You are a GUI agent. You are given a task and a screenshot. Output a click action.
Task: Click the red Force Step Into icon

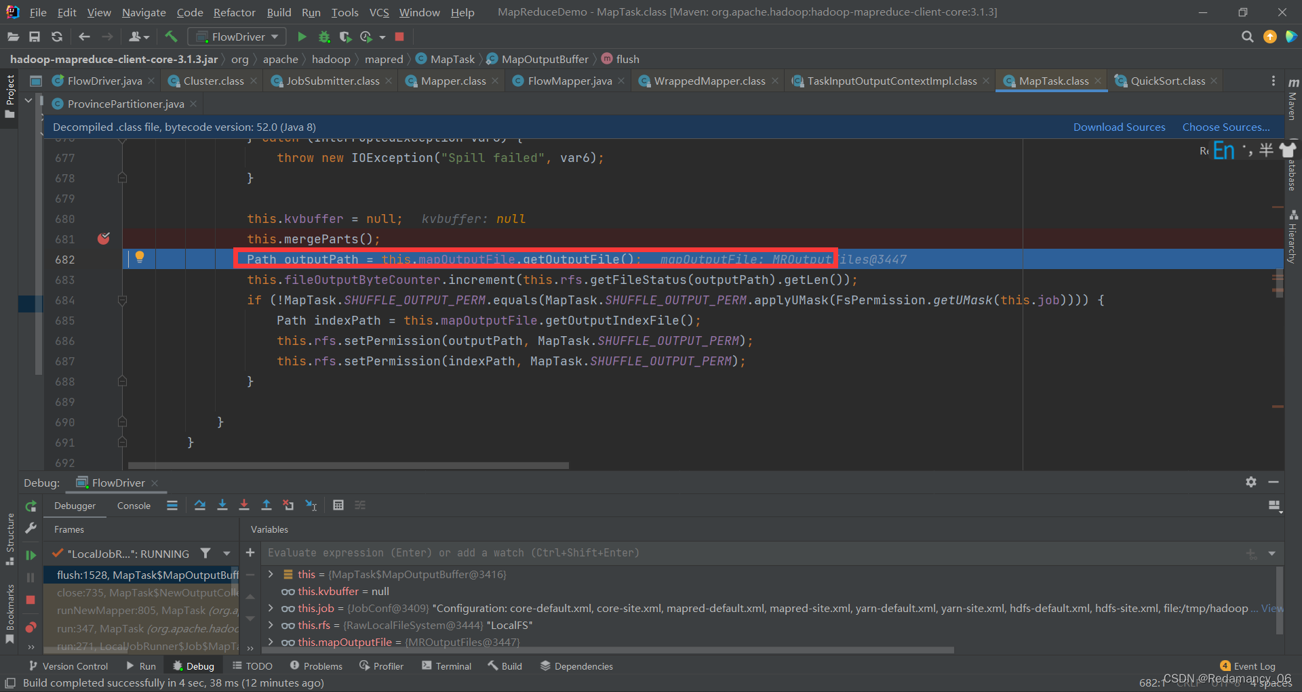point(244,505)
